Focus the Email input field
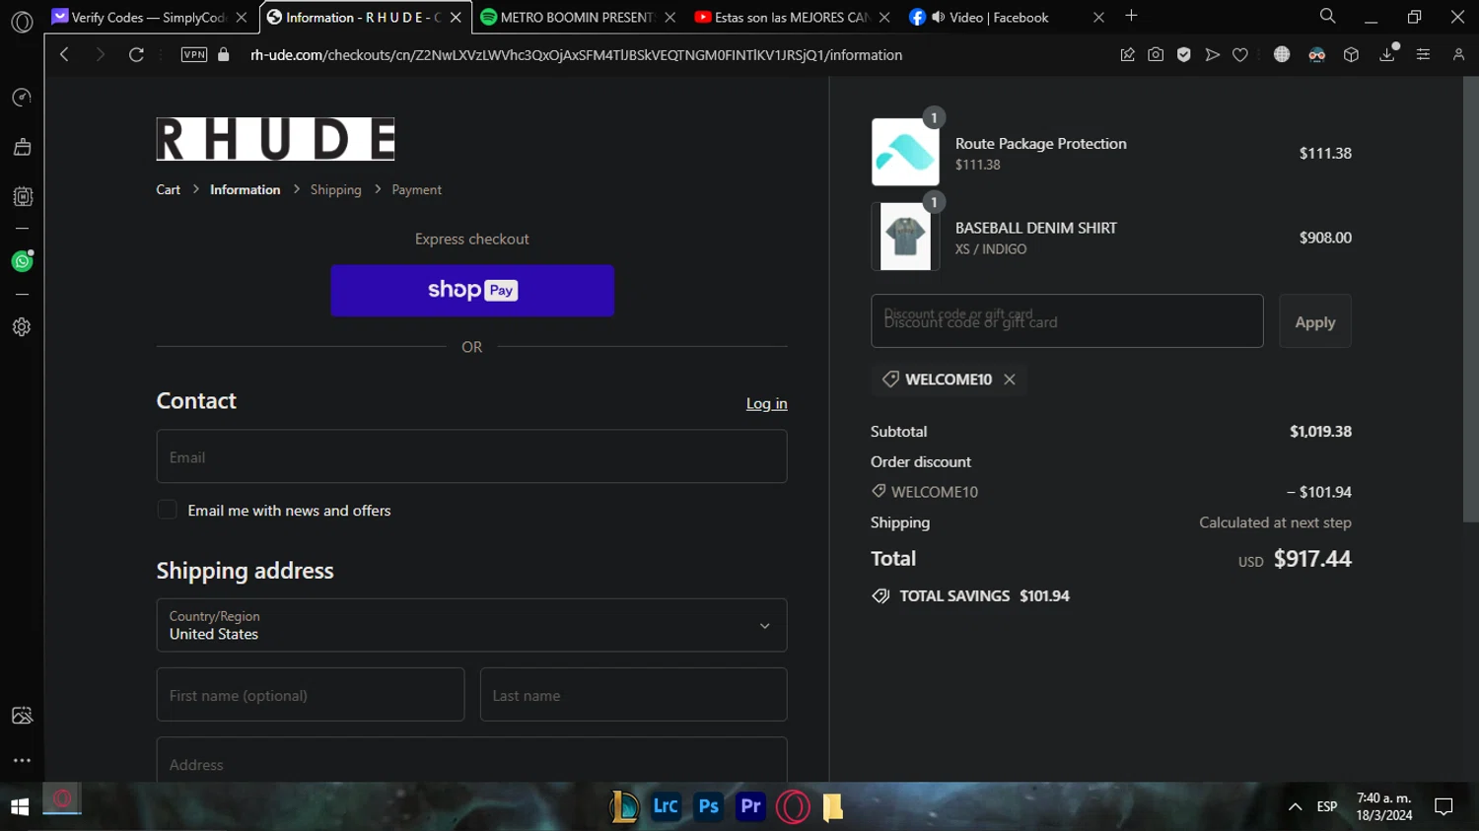 [472, 456]
